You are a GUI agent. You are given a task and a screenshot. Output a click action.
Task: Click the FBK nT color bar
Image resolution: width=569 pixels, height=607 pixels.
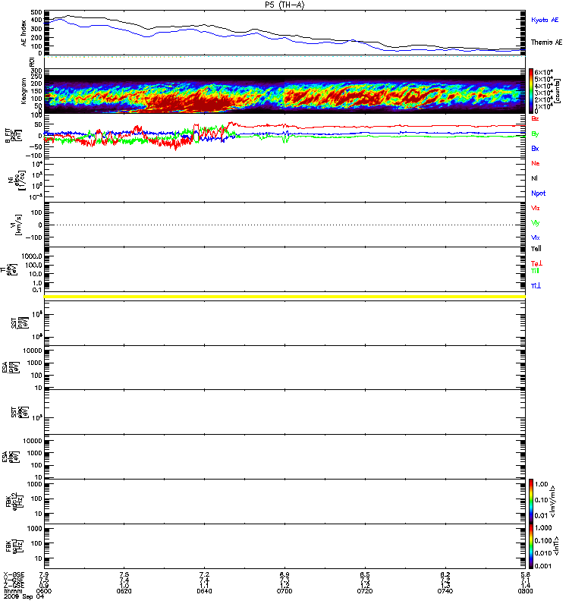531,546
